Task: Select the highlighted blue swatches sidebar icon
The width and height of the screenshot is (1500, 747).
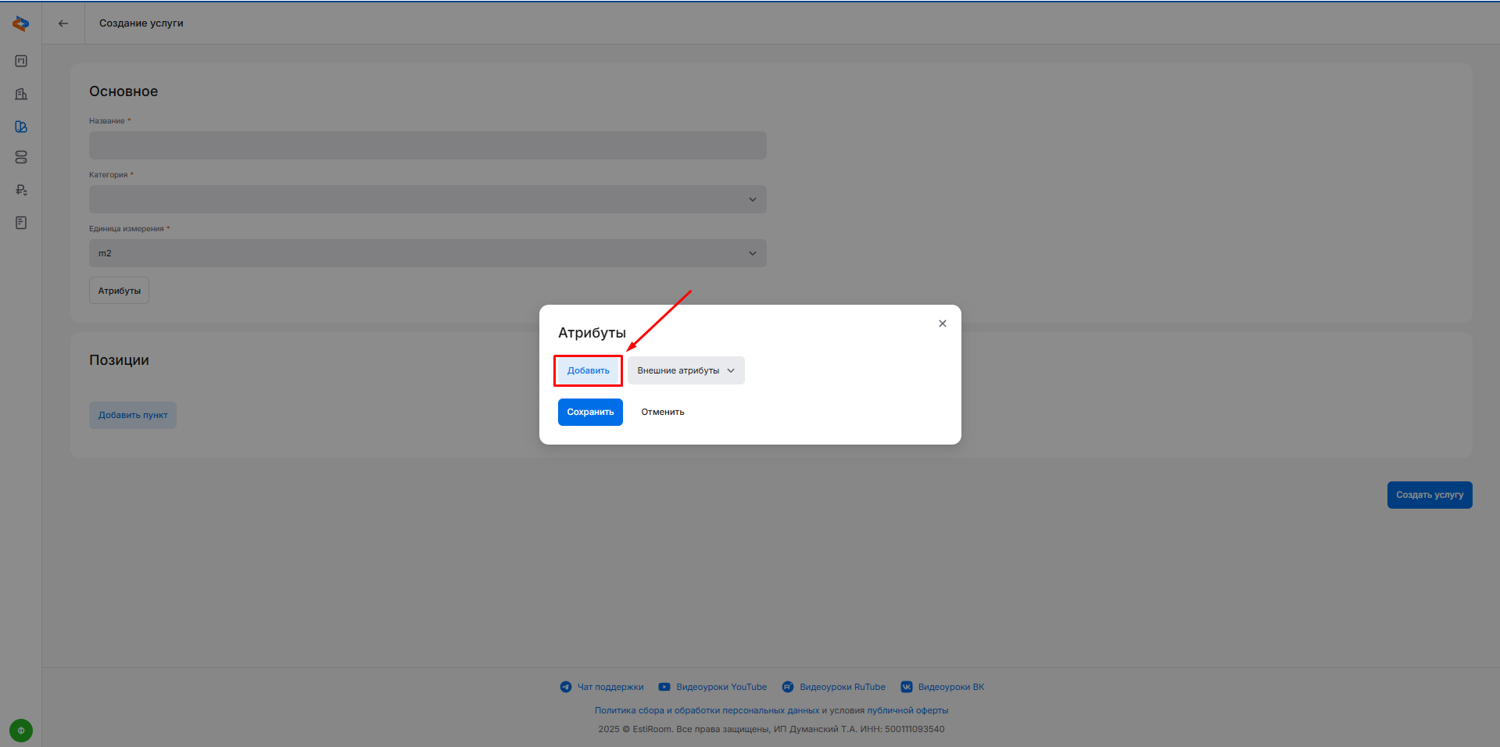Action: click(x=21, y=127)
